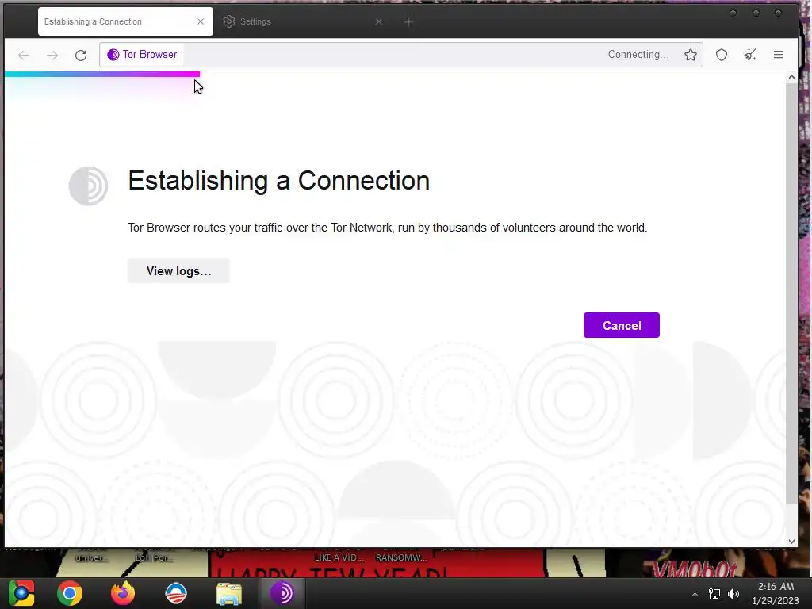This screenshot has height=609, width=812.
Task: Click the New Identity broom icon
Action: tap(750, 55)
